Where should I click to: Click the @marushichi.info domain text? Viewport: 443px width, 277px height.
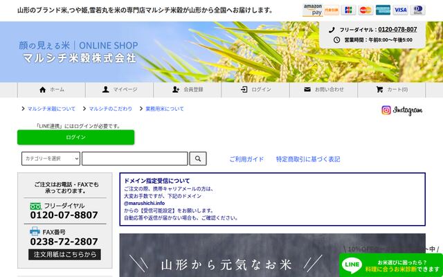point(144,203)
